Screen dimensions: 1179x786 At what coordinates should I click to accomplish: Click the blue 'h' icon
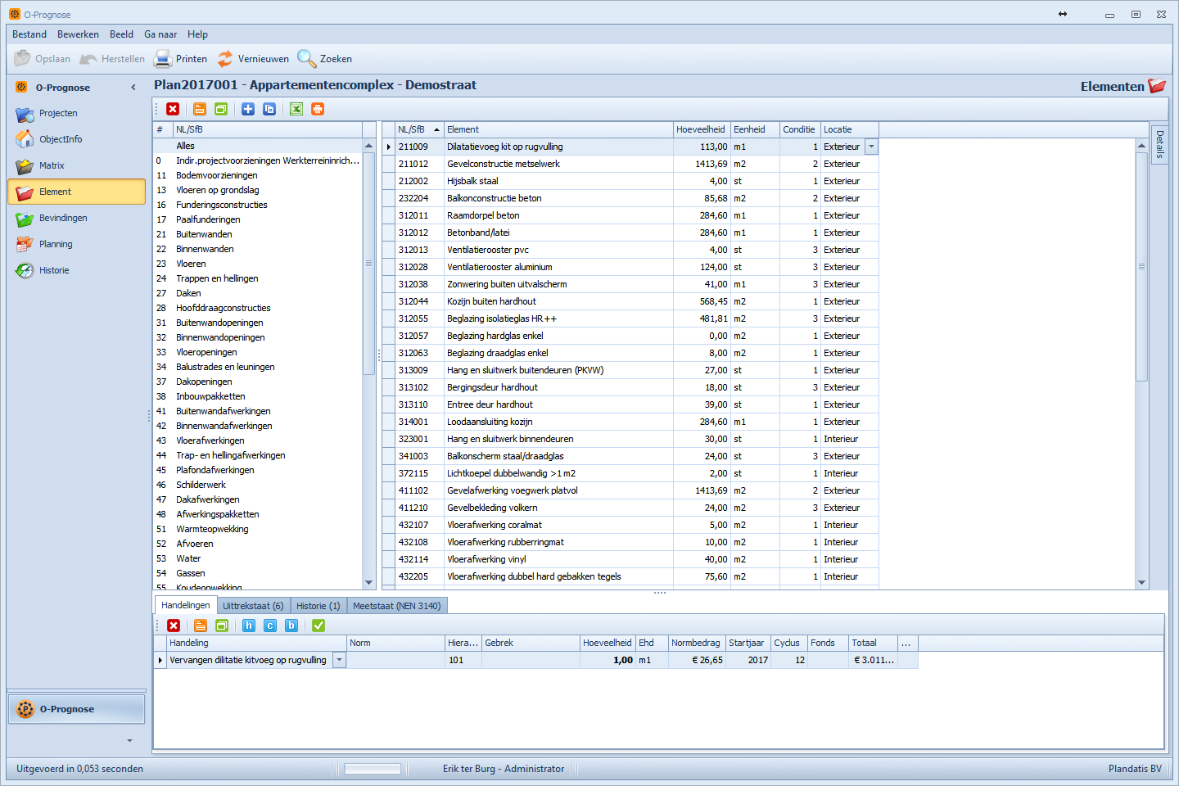(x=249, y=626)
